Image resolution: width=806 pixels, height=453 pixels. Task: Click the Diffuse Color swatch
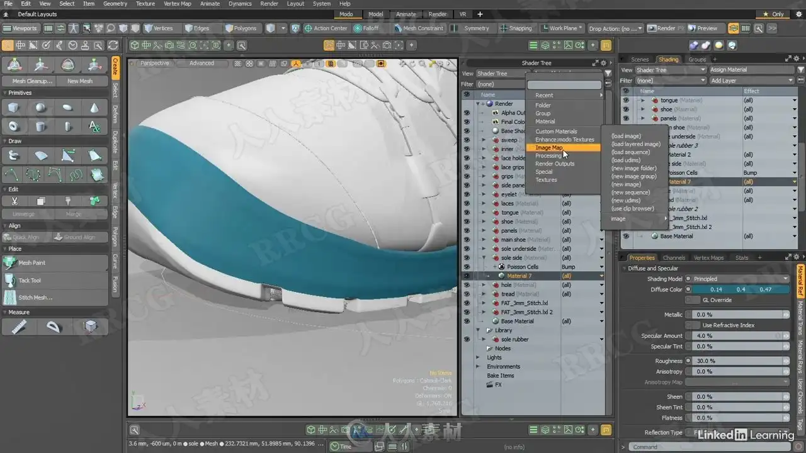tap(741, 289)
